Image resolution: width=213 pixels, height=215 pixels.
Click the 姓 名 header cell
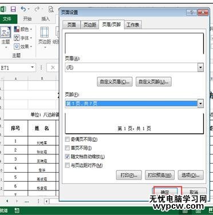point(42,128)
